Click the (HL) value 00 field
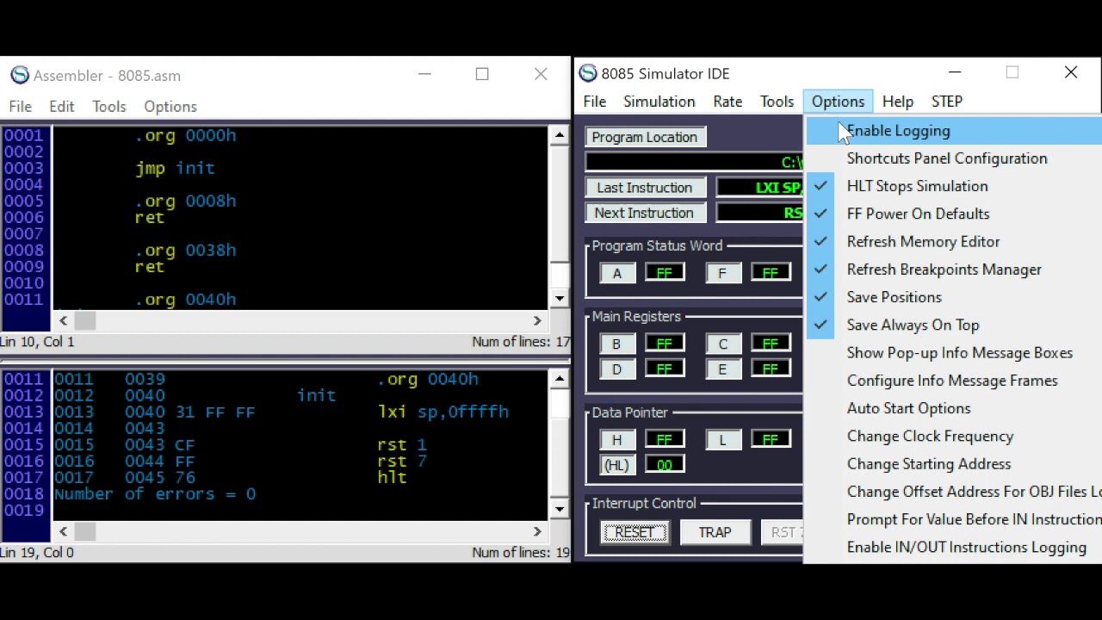This screenshot has height=620, width=1102. (665, 465)
